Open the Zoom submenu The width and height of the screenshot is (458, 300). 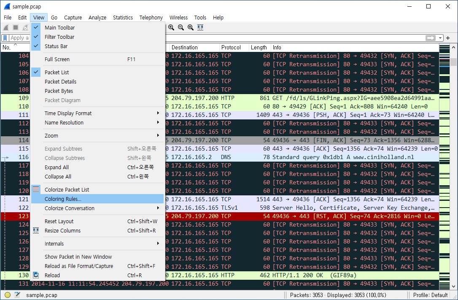point(97,135)
